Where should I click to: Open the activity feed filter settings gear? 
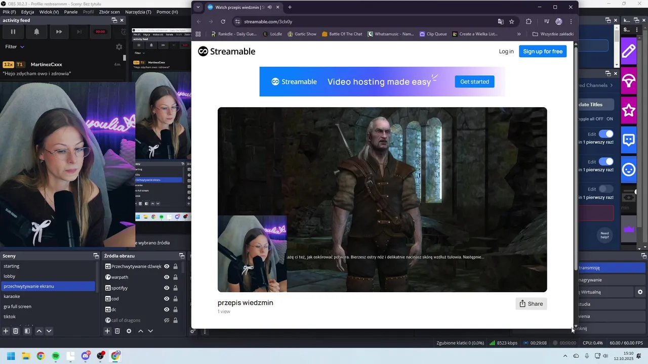(x=119, y=47)
